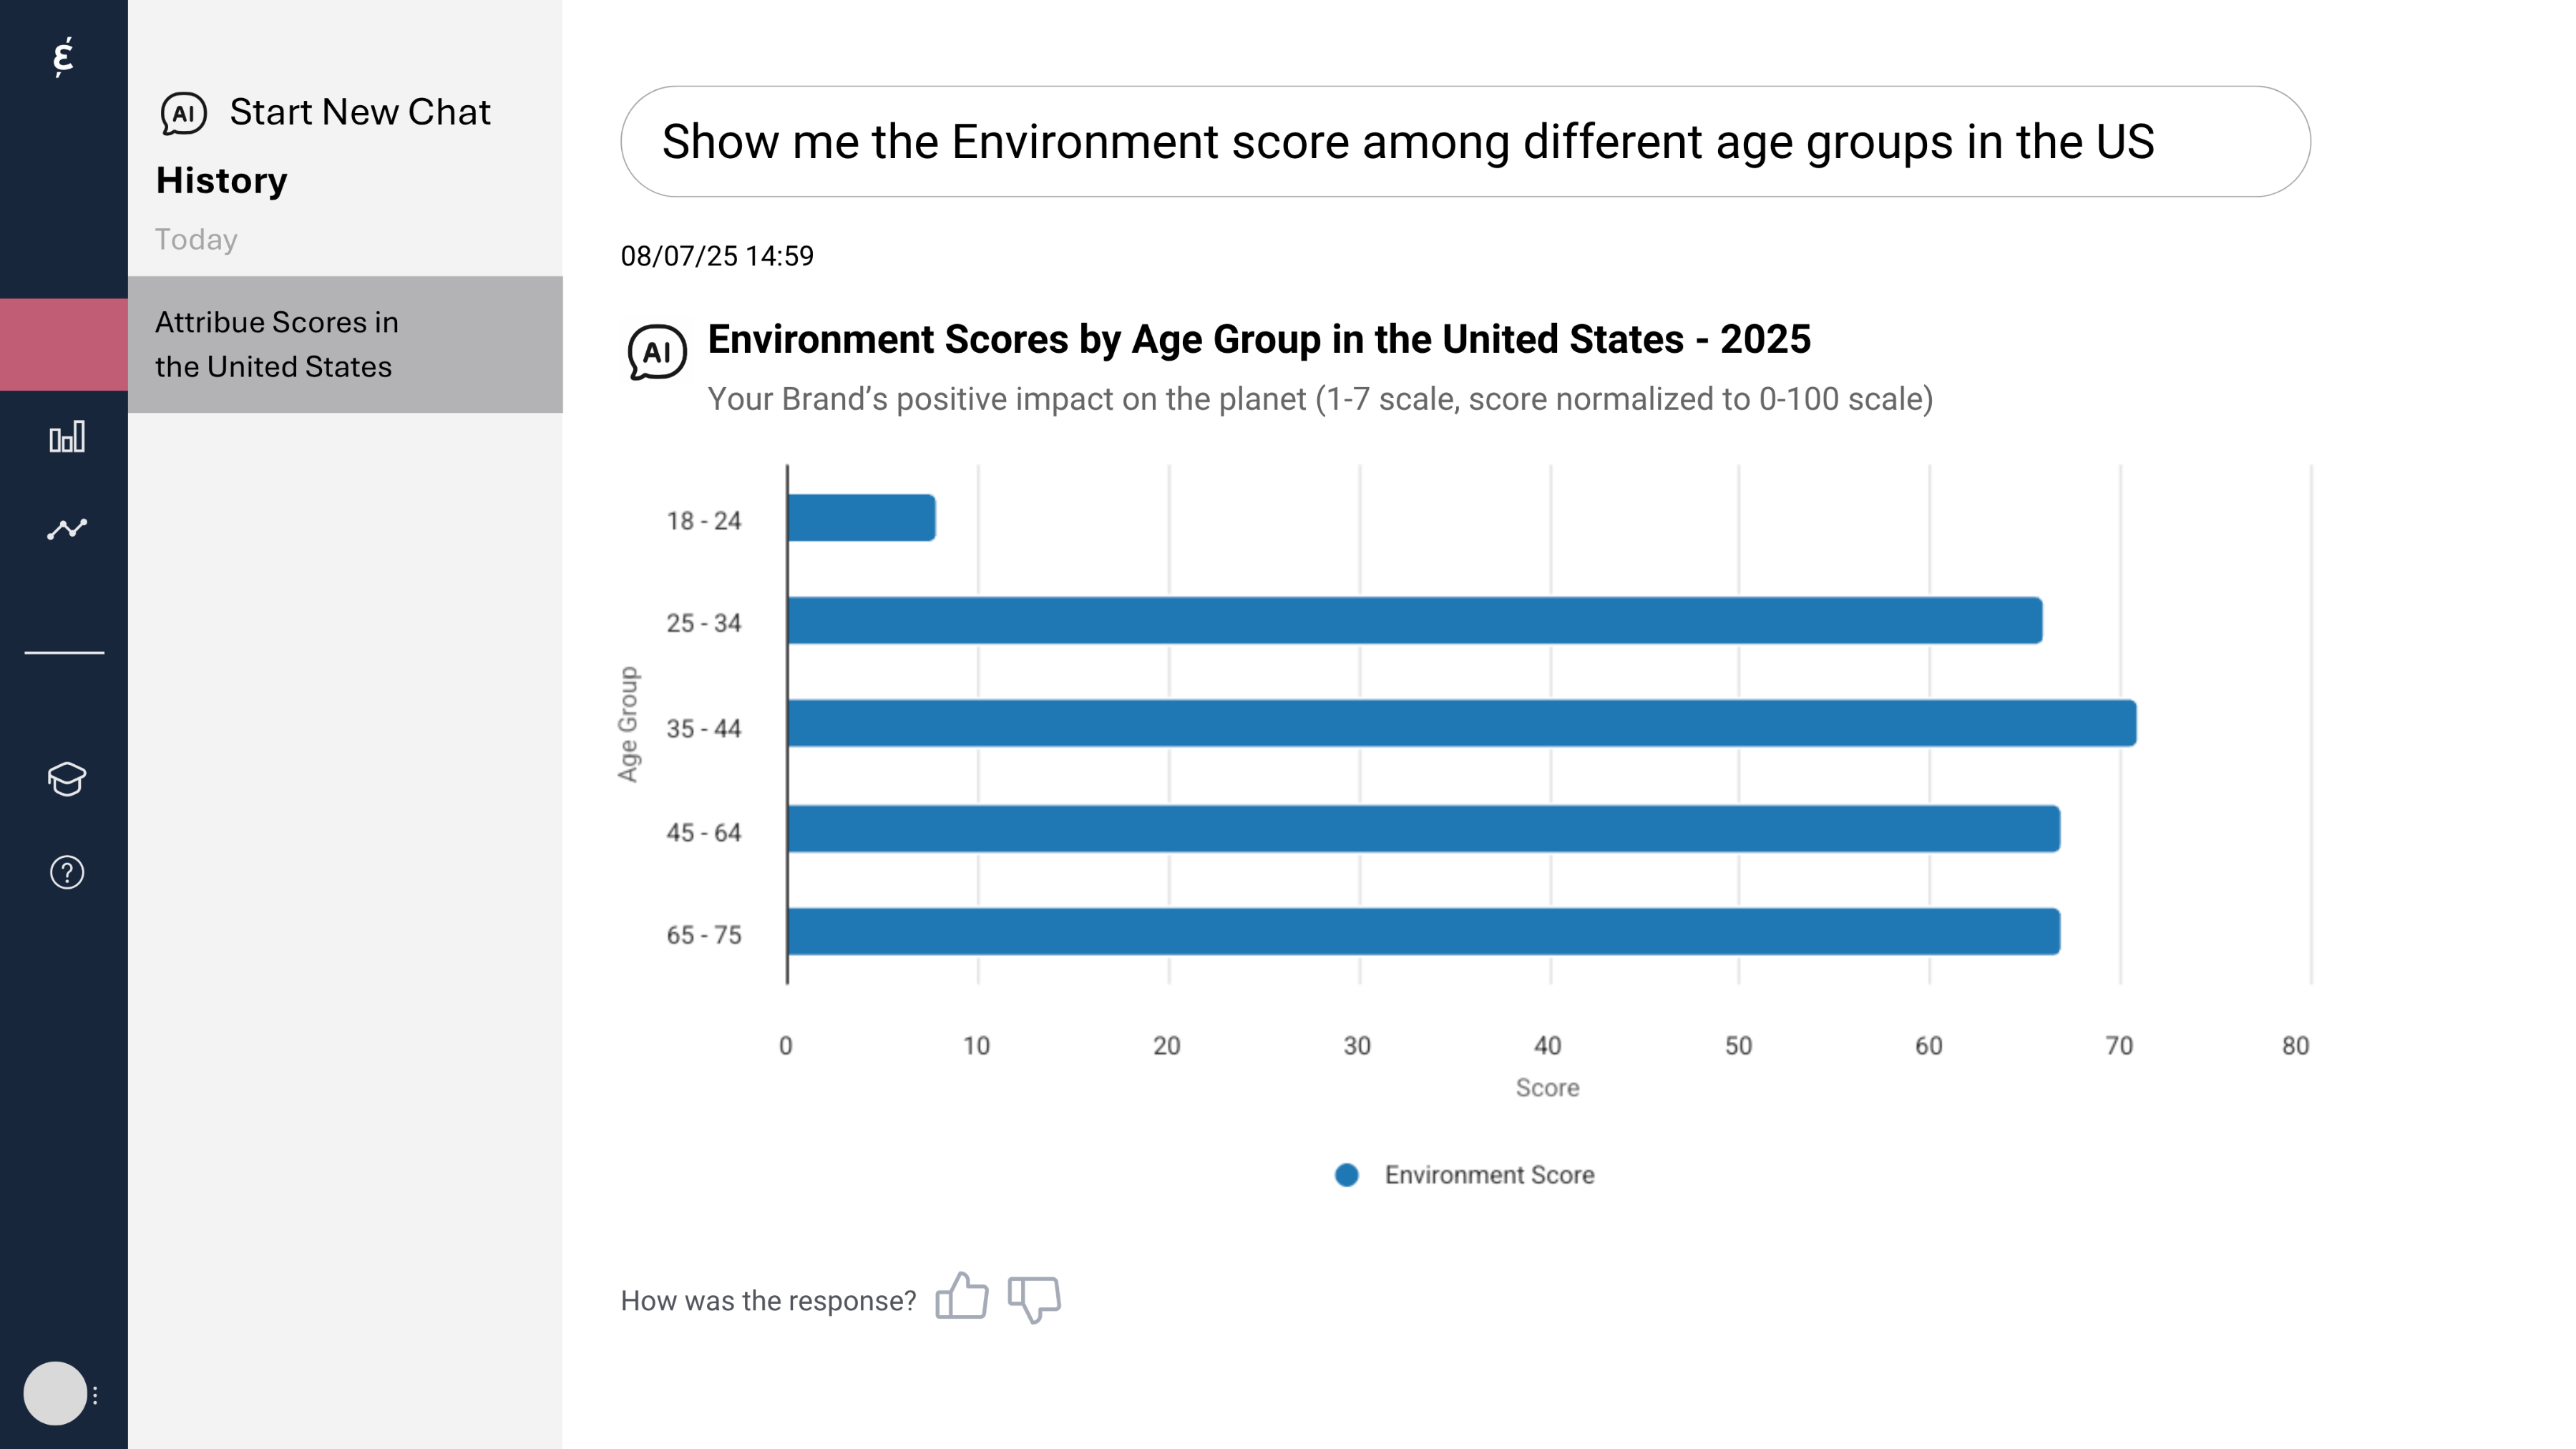The width and height of the screenshot is (2576, 1449).
Task: Click the AI response icon beside chart title
Action: point(656,352)
